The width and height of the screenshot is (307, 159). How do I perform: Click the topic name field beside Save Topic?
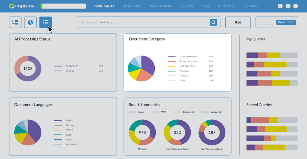[266, 22]
